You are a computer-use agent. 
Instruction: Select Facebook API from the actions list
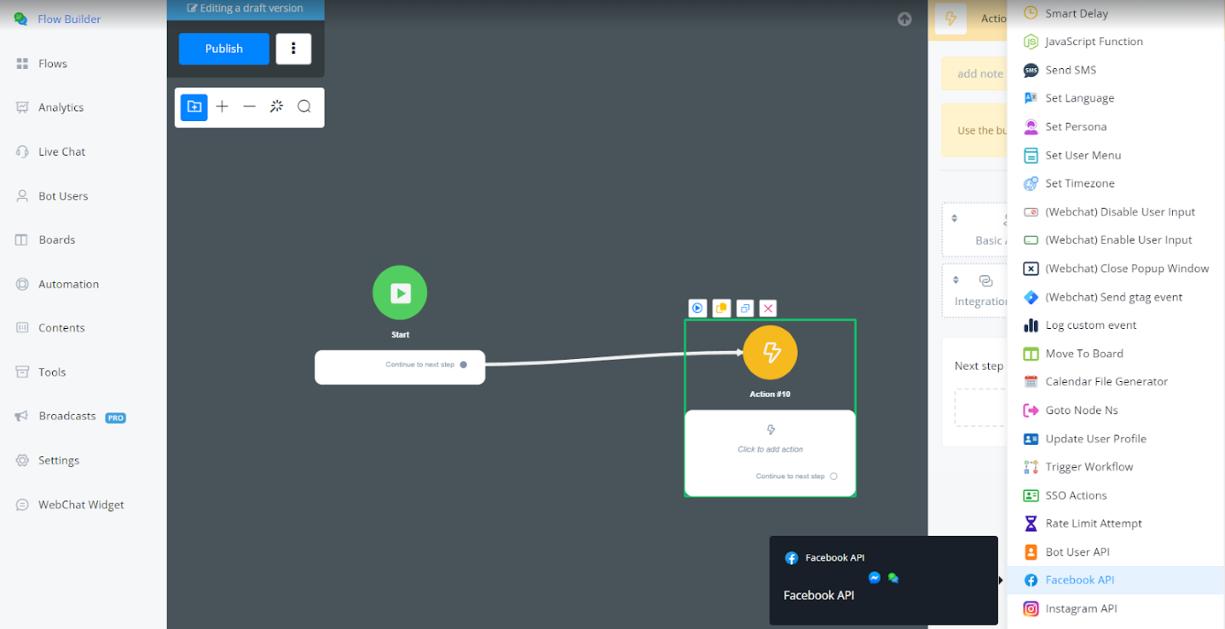point(1079,580)
